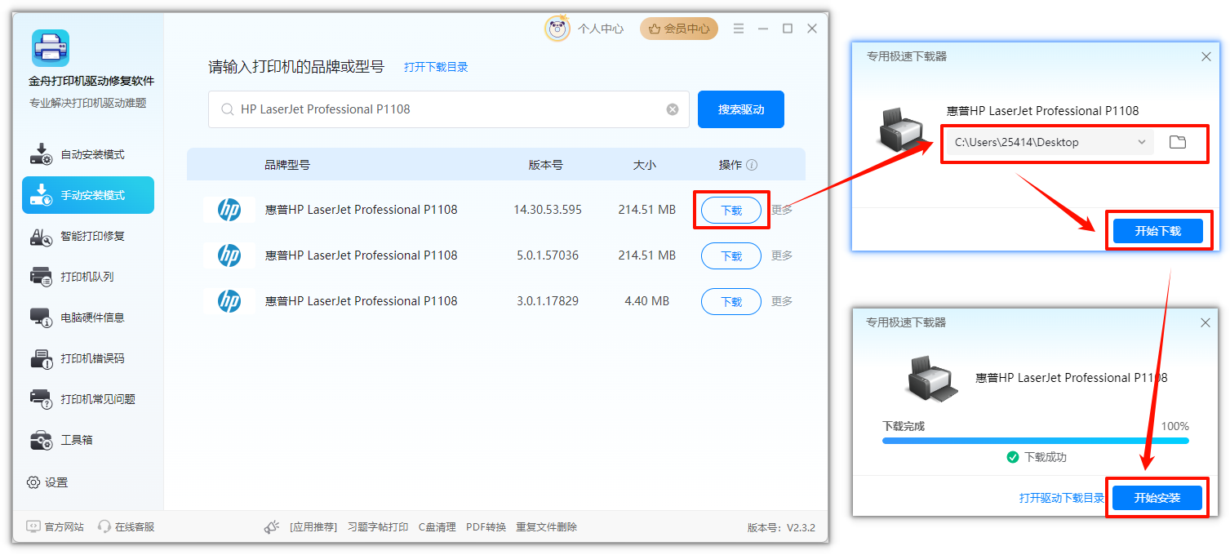Click folder icon to browse download location
Screen dimensions: 1230x555
pos(1178,141)
